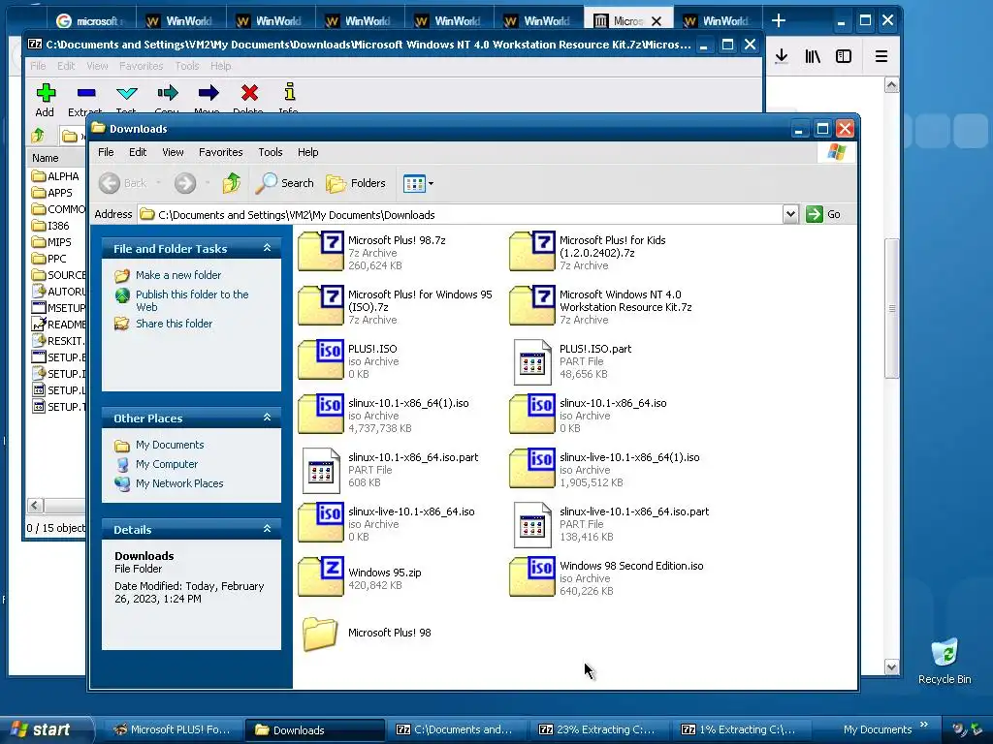Open the Edit menu in Downloads window

(138, 152)
